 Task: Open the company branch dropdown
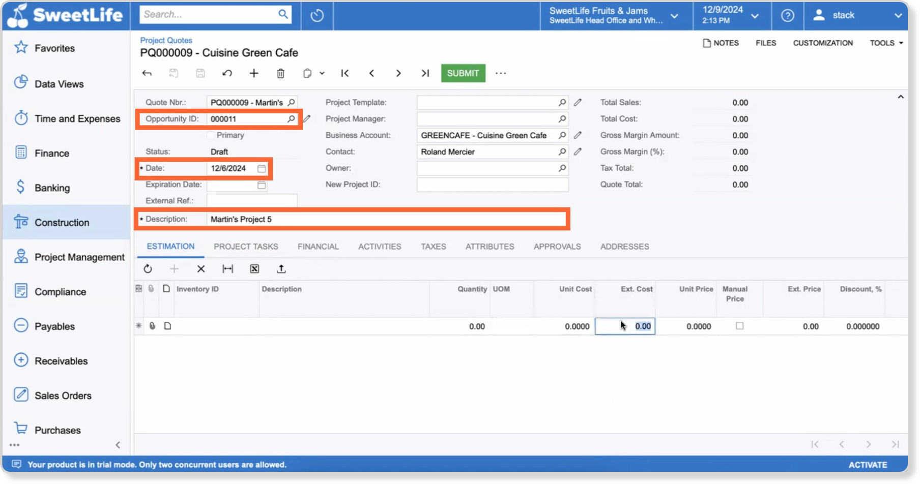click(674, 16)
